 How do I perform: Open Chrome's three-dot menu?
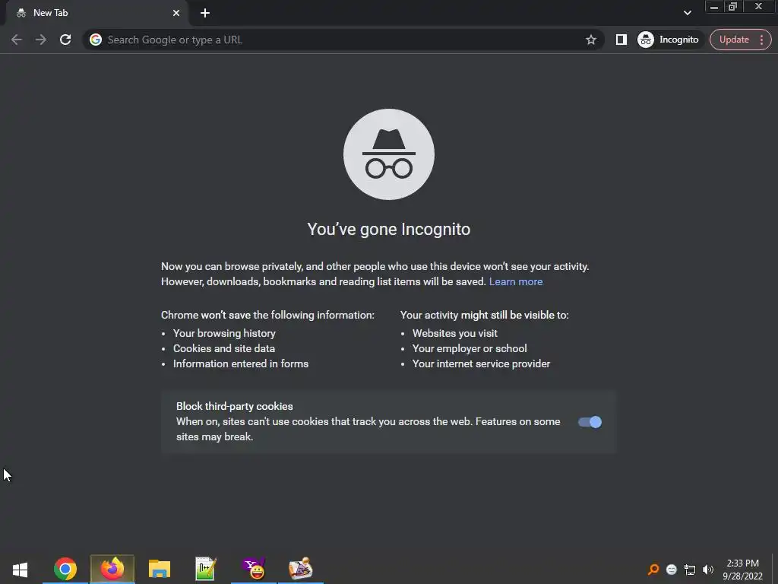click(761, 40)
